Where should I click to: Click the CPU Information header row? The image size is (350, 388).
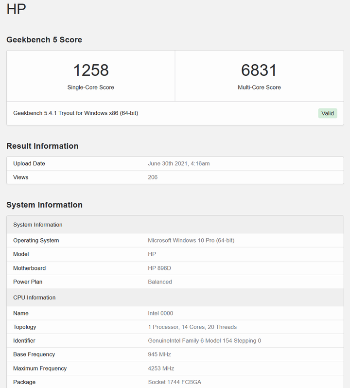click(x=175, y=298)
